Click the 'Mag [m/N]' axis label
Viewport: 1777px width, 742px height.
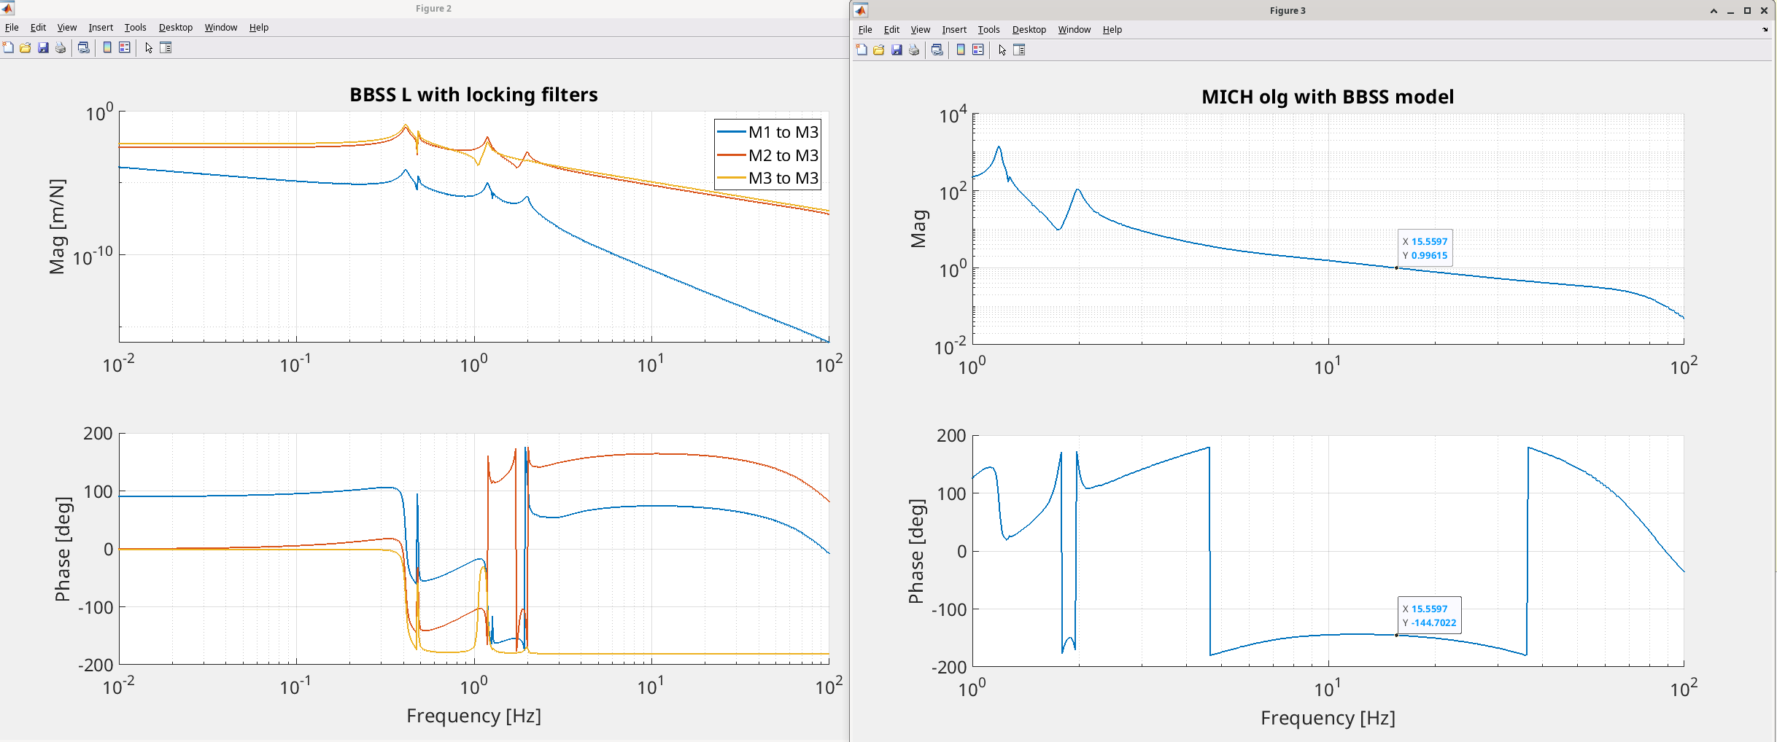[57, 227]
